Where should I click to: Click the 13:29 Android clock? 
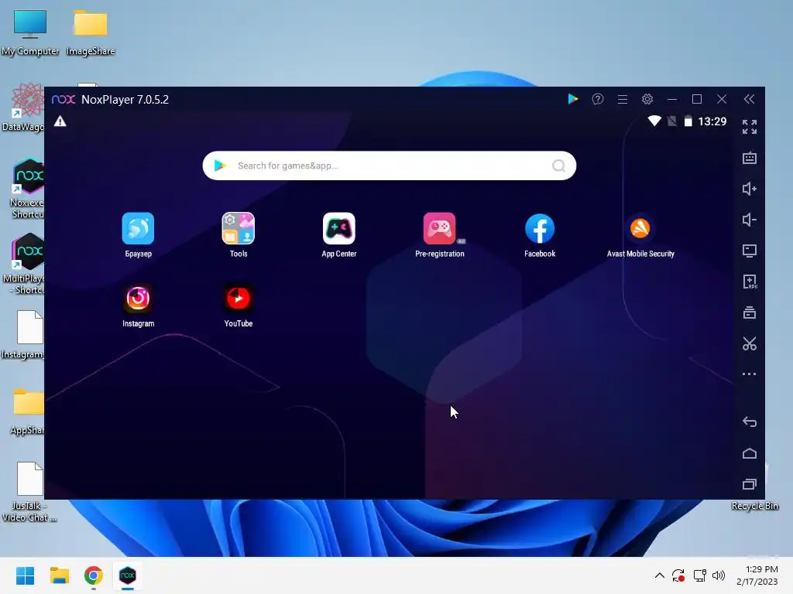pos(712,121)
